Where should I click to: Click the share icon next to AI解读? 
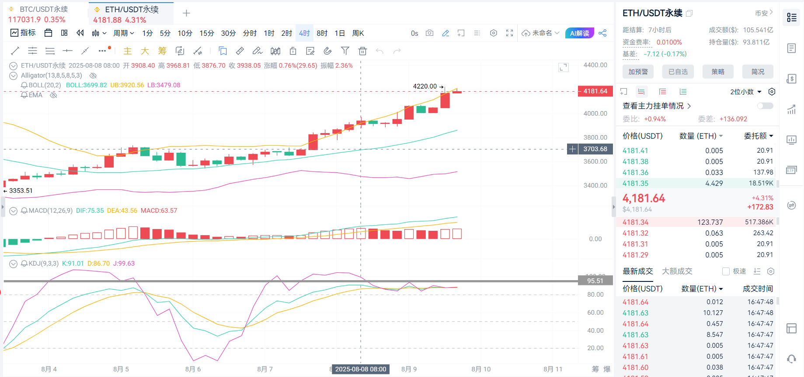(602, 33)
